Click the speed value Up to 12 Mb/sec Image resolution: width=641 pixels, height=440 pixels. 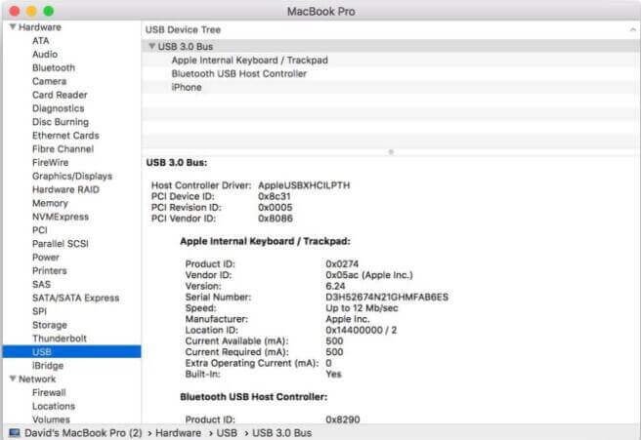pyautogui.click(x=362, y=307)
